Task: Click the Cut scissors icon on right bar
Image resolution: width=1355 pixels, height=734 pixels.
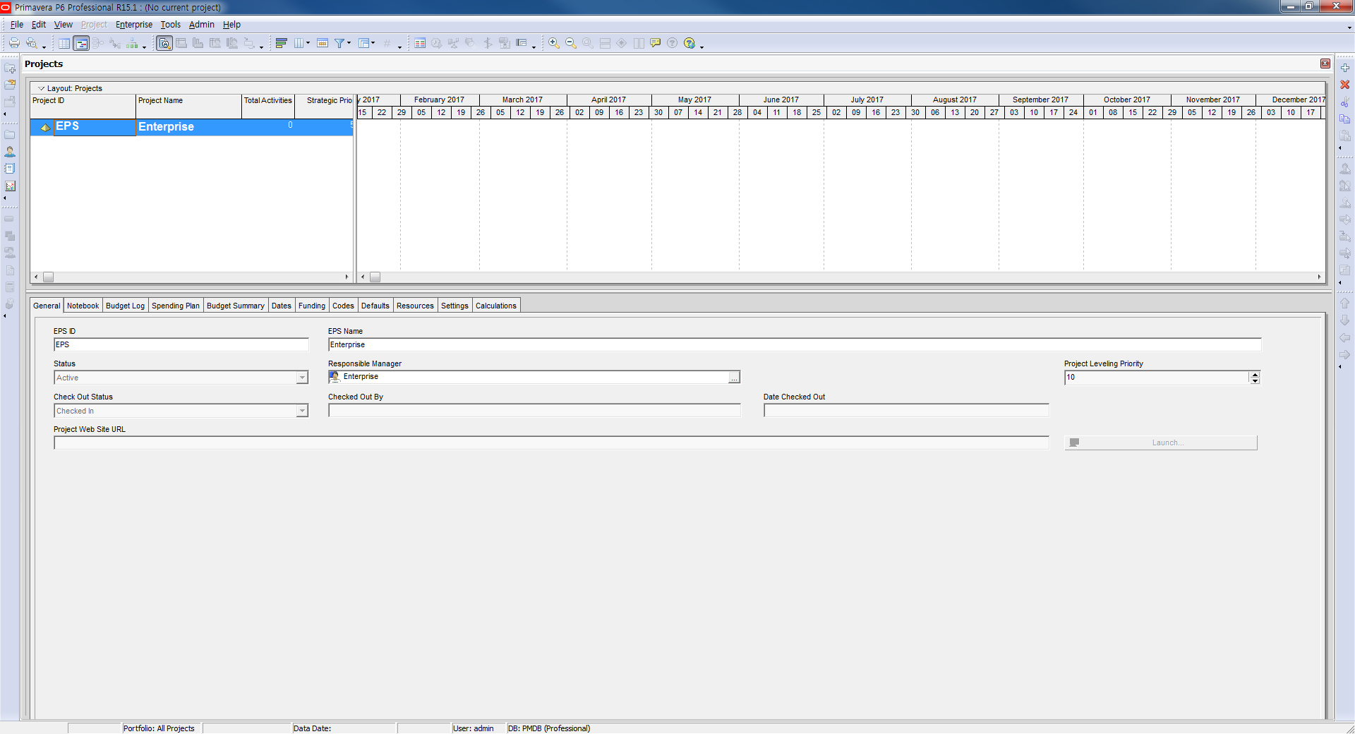Action: coord(1345,102)
